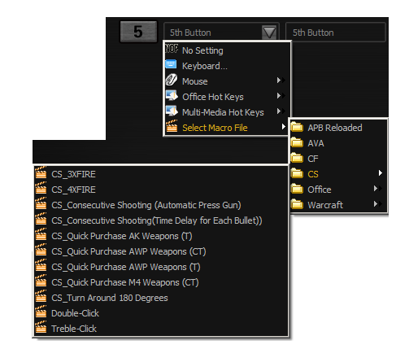The image size is (396, 349).
Task: Click the CS_4XFIRE macro icon
Action: (41, 188)
